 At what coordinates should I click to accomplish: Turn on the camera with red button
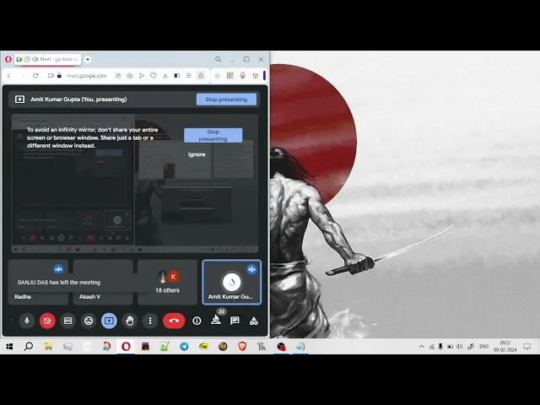(47, 321)
